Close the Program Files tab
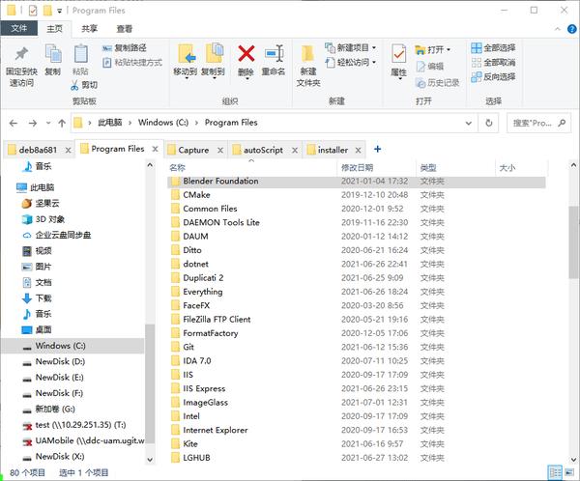The width and height of the screenshot is (580, 481). [156, 149]
